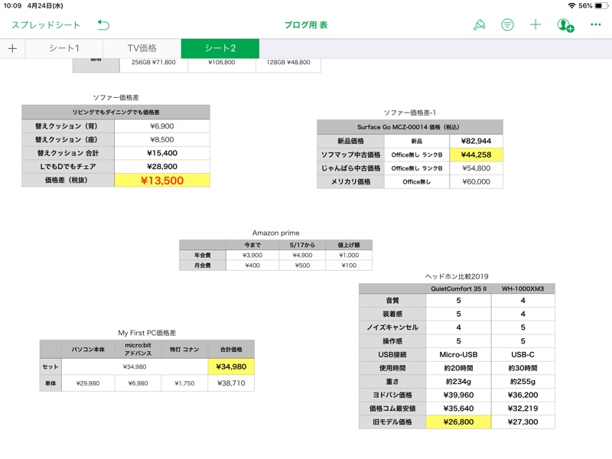
Task: Open the Format paintbrush panel
Action: pos(479,25)
